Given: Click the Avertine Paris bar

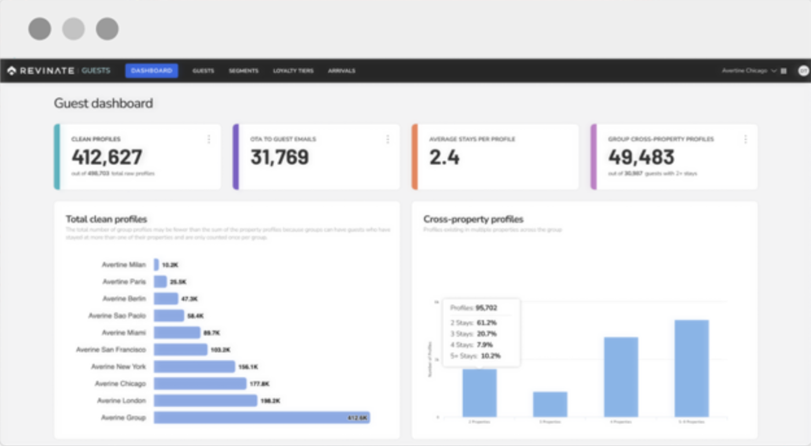Looking at the screenshot, I should pos(160,282).
